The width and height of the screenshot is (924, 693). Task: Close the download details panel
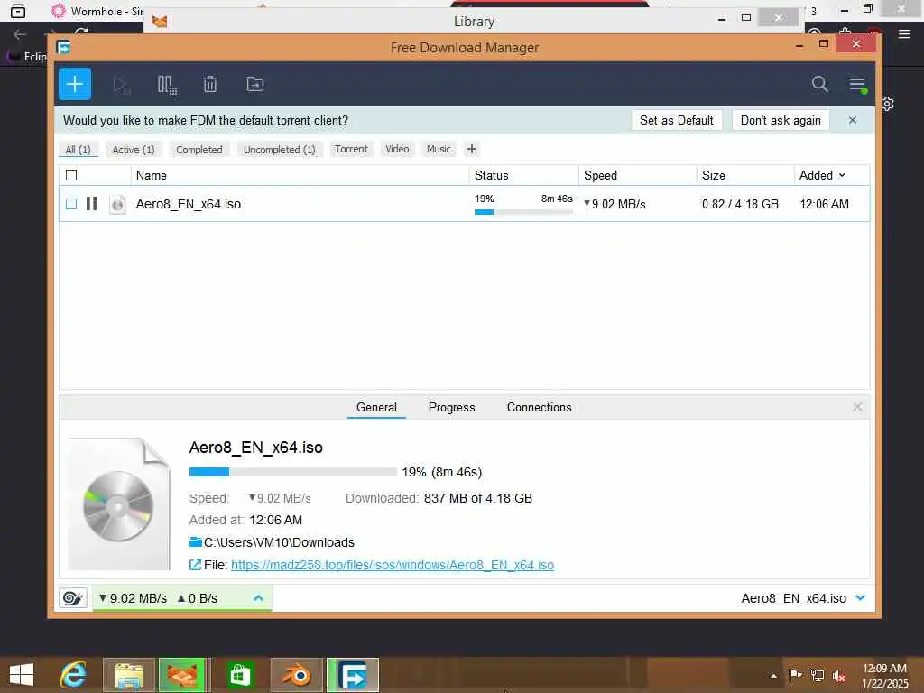(x=857, y=407)
